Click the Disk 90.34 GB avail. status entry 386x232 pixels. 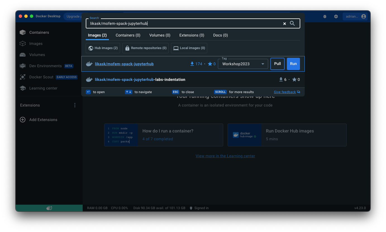click(x=159, y=208)
